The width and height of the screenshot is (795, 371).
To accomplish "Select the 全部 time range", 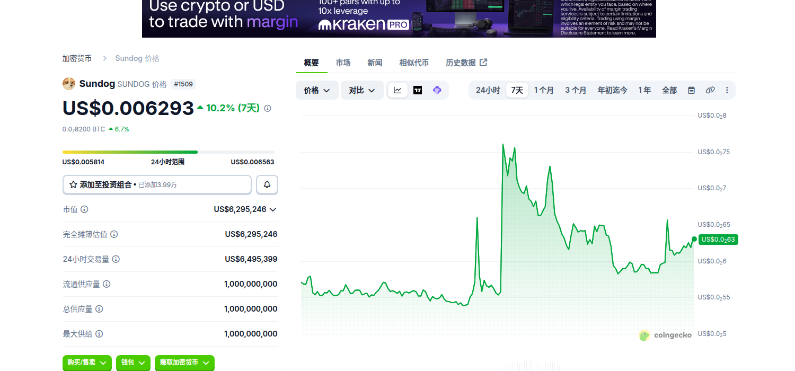I will coord(669,90).
